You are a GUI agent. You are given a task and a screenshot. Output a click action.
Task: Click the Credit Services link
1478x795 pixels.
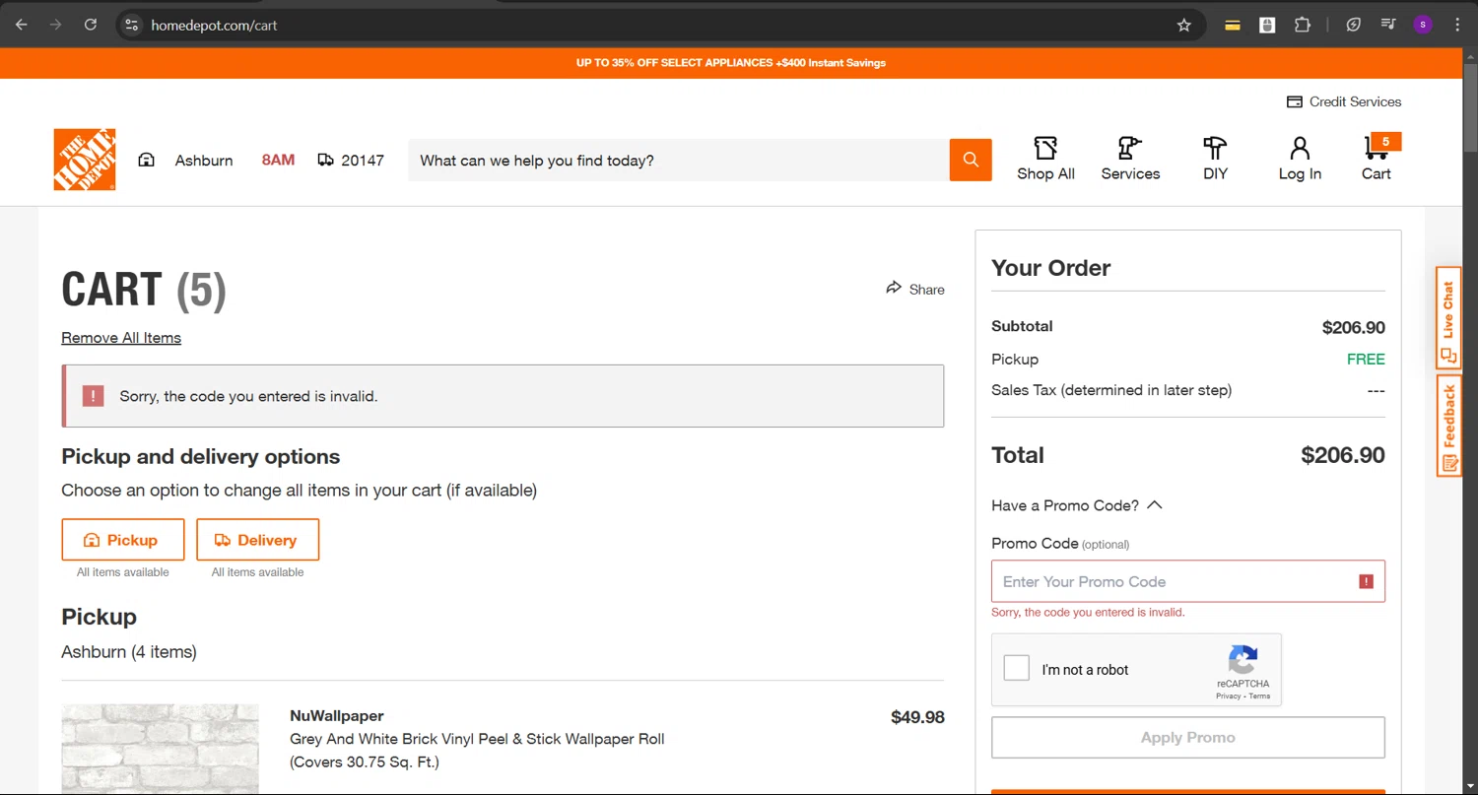[x=1344, y=101]
